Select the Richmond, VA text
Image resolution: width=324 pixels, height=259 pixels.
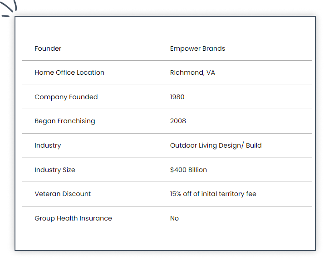pos(192,72)
